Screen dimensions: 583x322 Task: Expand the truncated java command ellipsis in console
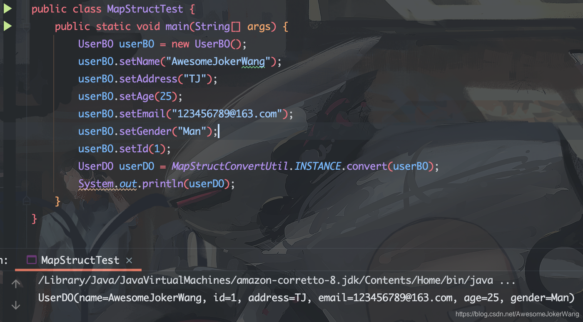click(x=507, y=281)
